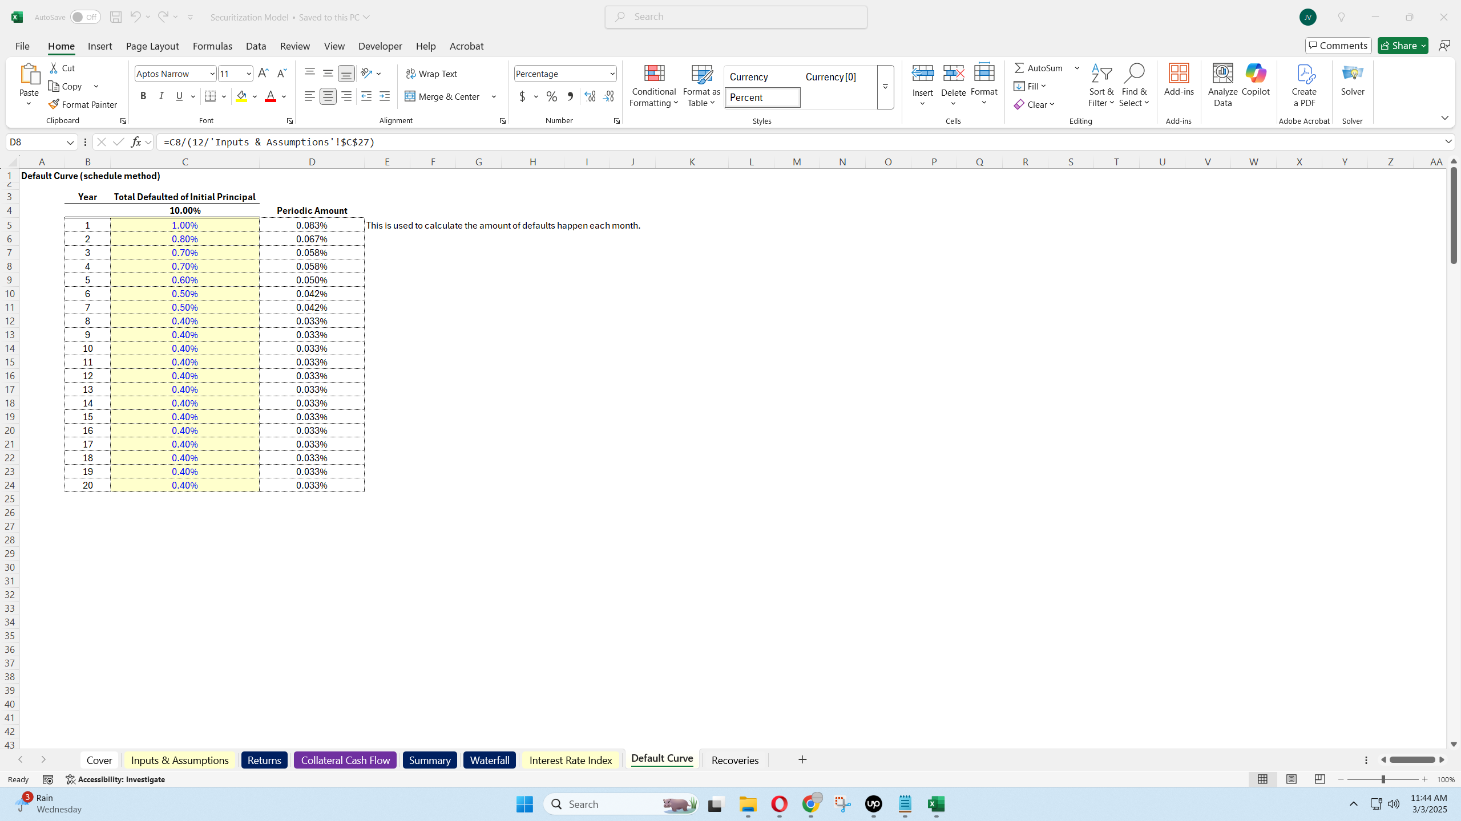
Task: Toggle Align Left
Action: [309, 97]
